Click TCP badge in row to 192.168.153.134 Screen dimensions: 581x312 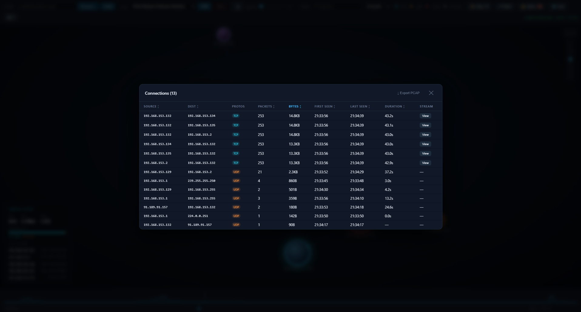(236, 116)
